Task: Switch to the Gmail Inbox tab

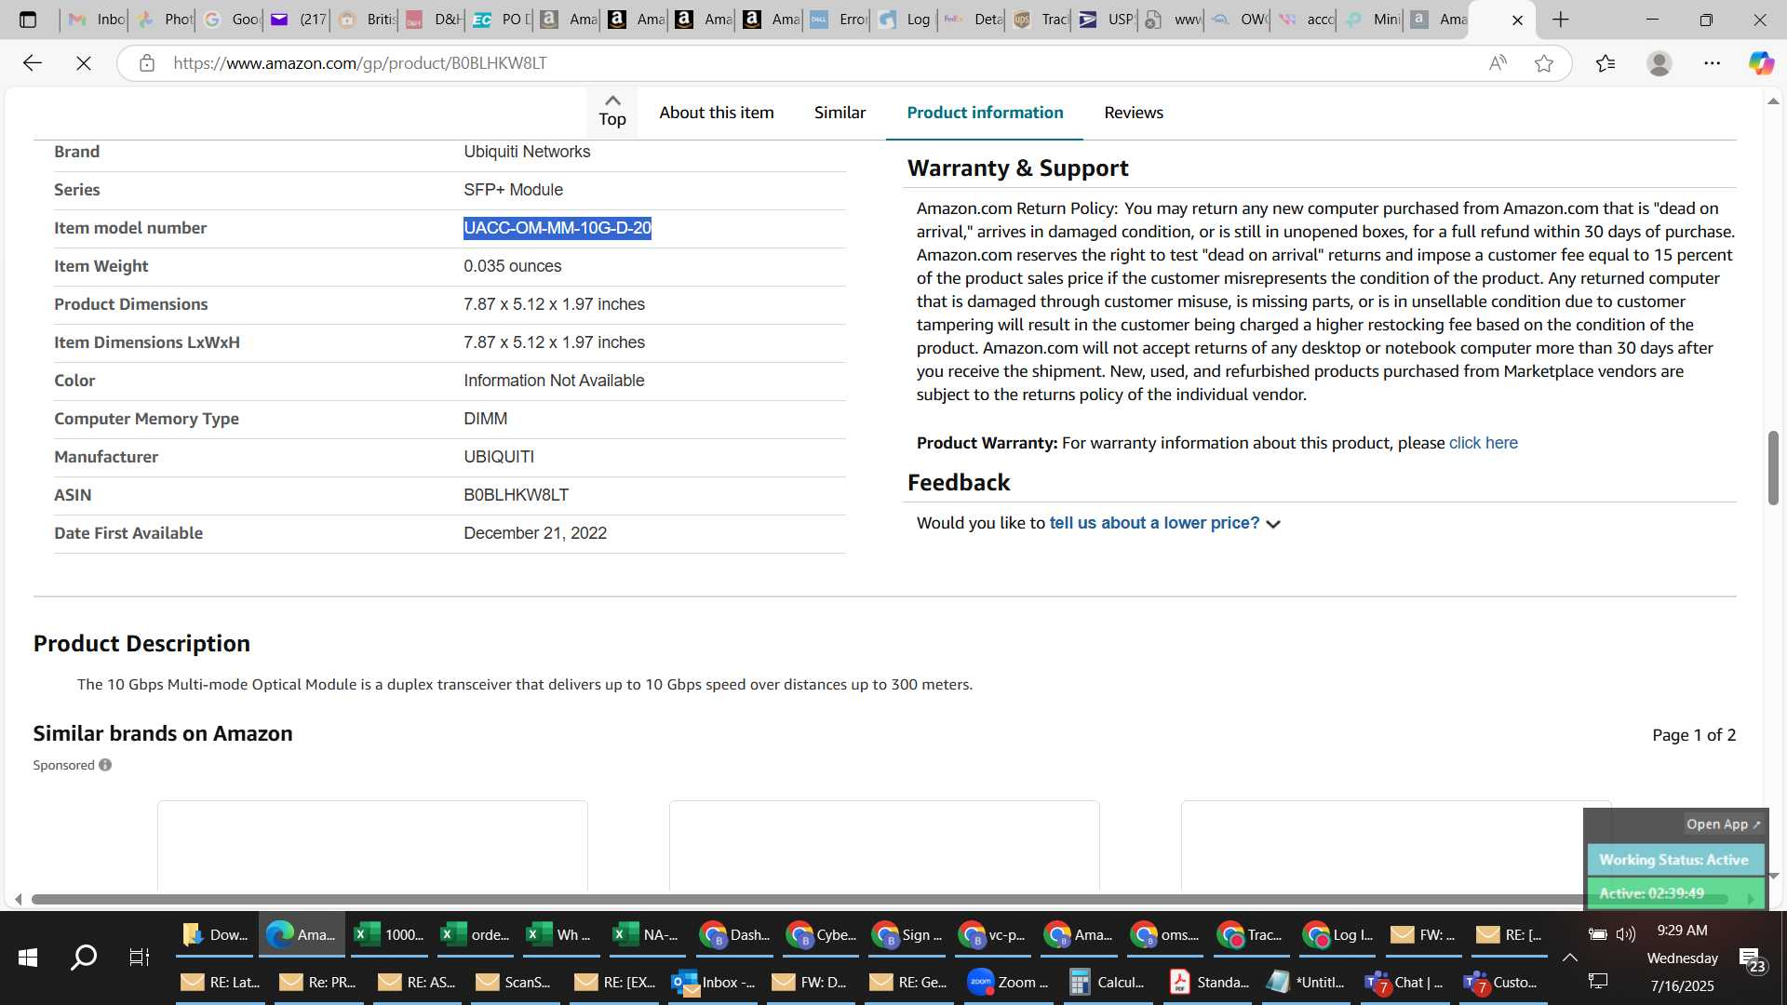Action: coord(96,20)
